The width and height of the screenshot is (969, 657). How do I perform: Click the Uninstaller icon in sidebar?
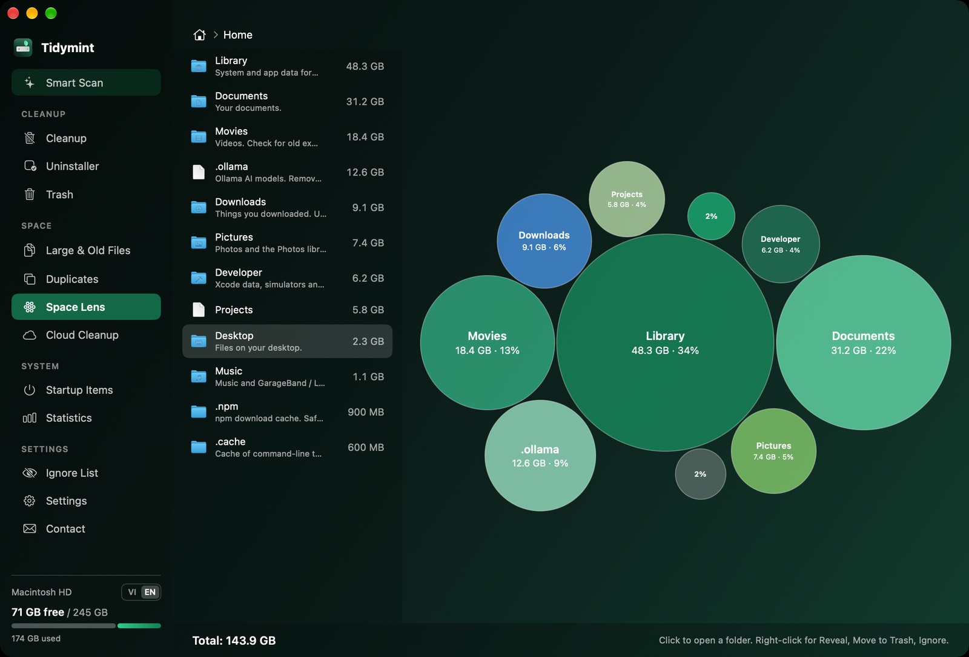(30, 166)
